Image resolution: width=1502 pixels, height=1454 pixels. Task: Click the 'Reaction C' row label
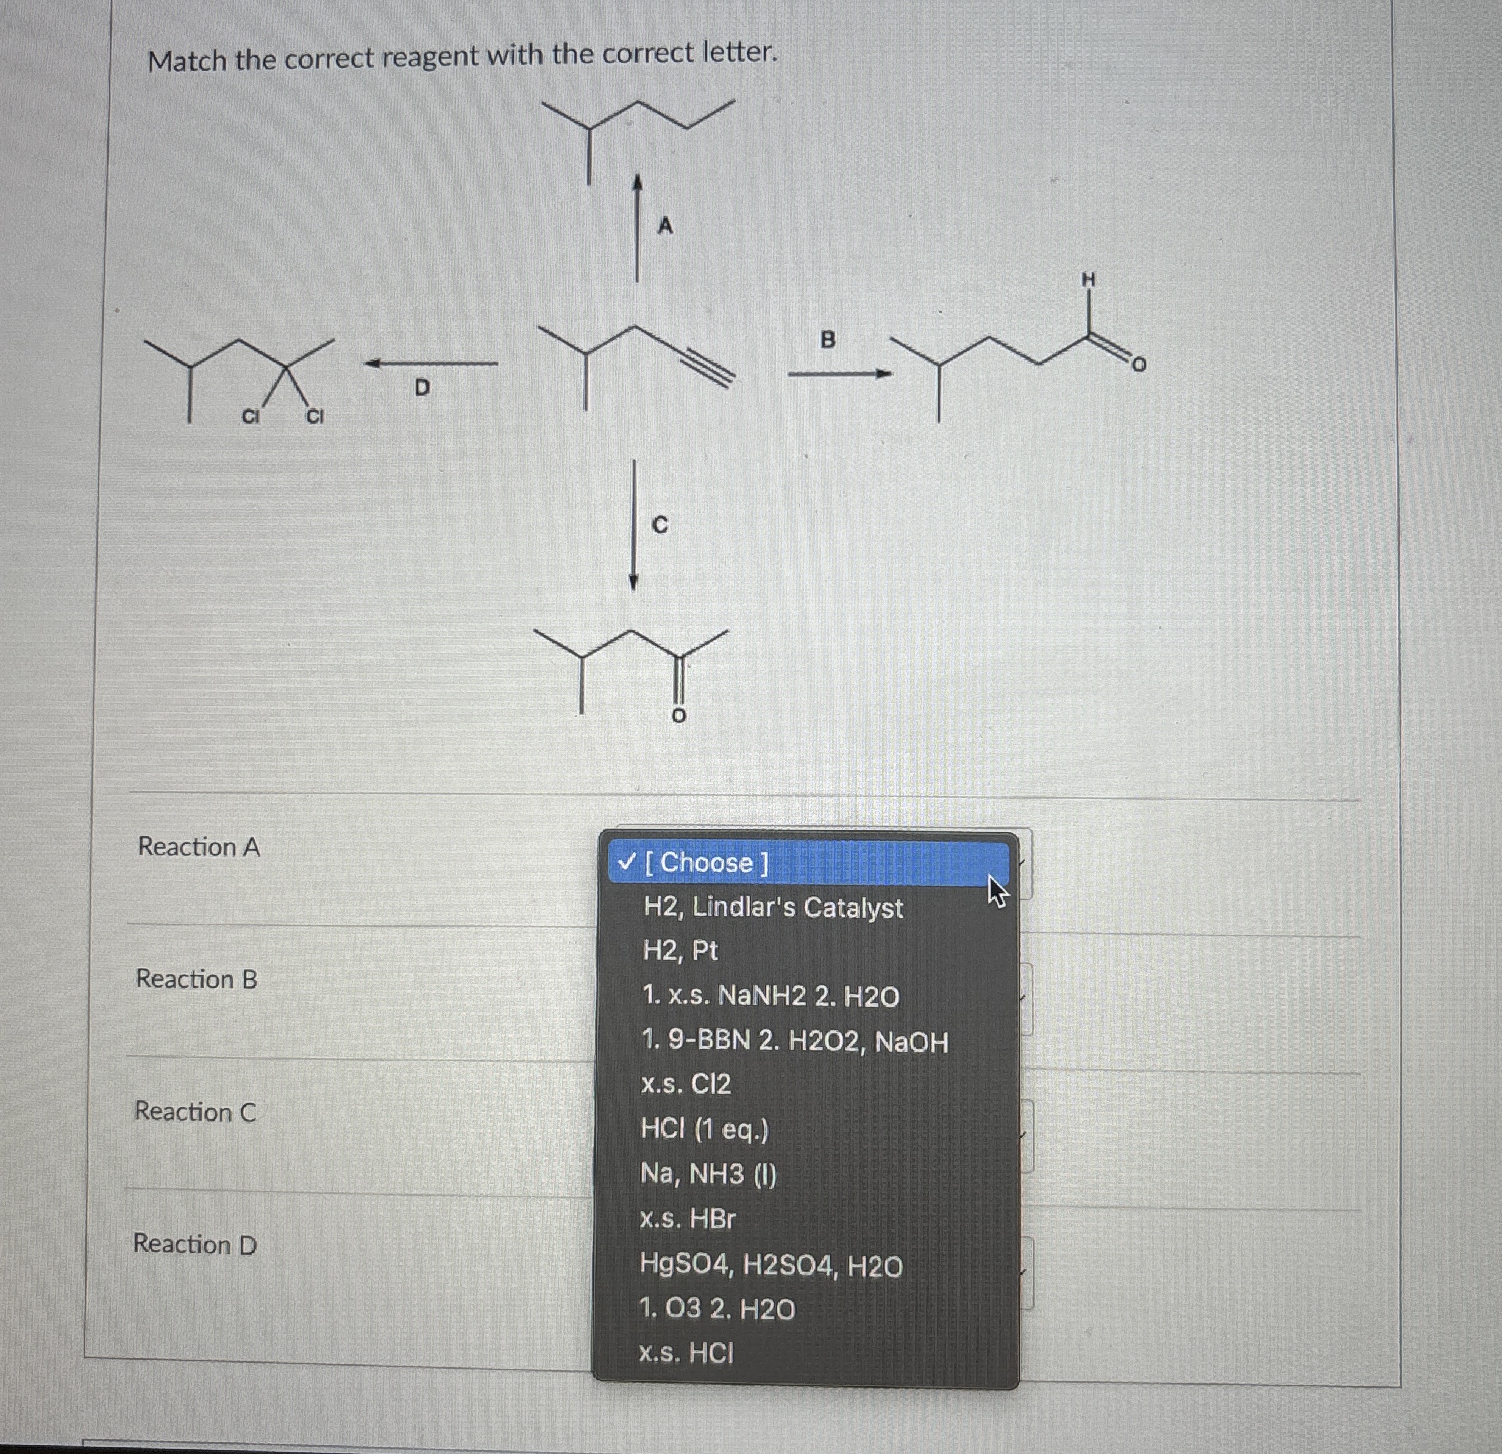pos(196,1111)
